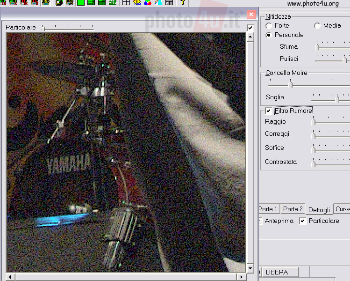Click the Pulisci slider handle
350x281 pixels.
tap(345, 59)
